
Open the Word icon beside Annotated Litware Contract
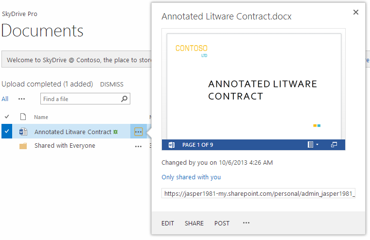(23, 132)
